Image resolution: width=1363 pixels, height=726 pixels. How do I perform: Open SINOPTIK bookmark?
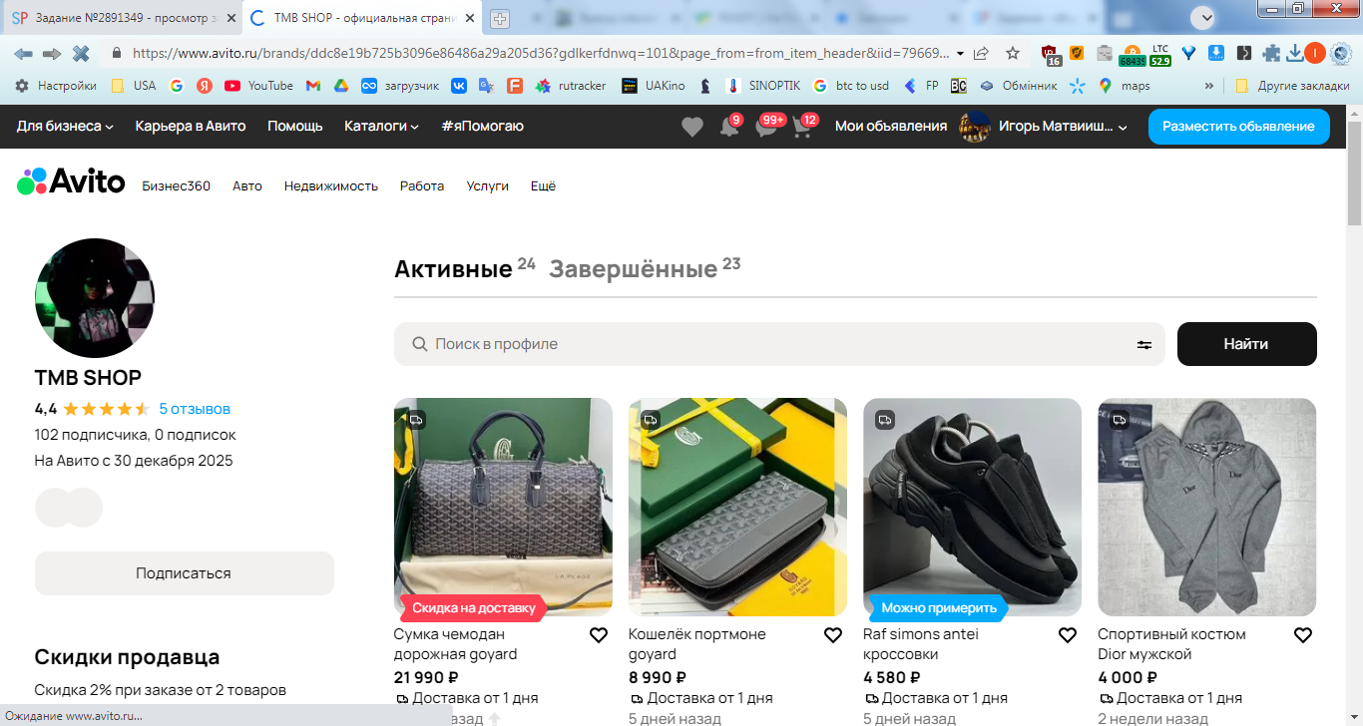coord(763,86)
